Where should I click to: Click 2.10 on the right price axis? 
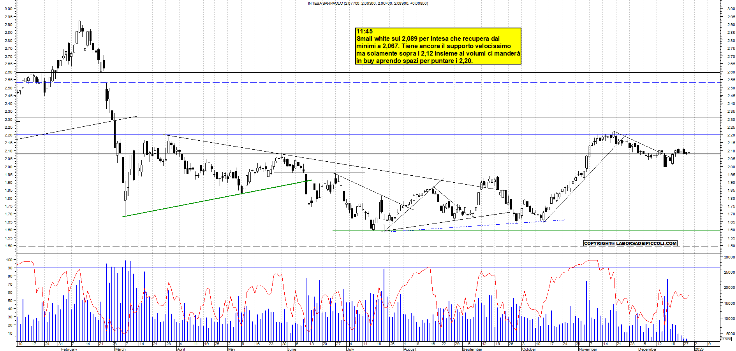(x=731, y=151)
